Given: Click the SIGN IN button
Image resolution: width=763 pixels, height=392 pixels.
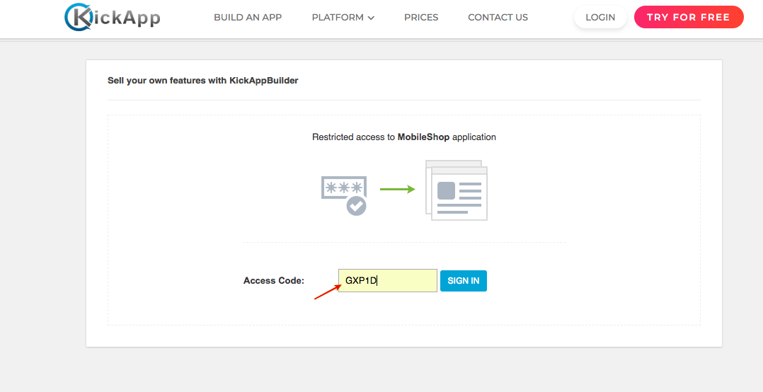Looking at the screenshot, I should [463, 281].
